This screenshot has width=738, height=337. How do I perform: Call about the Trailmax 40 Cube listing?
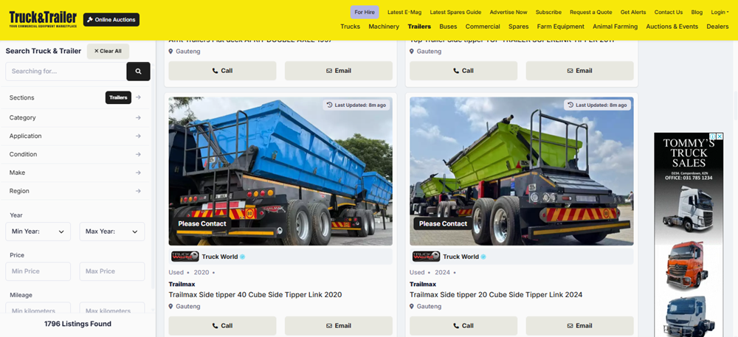(222, 326)
